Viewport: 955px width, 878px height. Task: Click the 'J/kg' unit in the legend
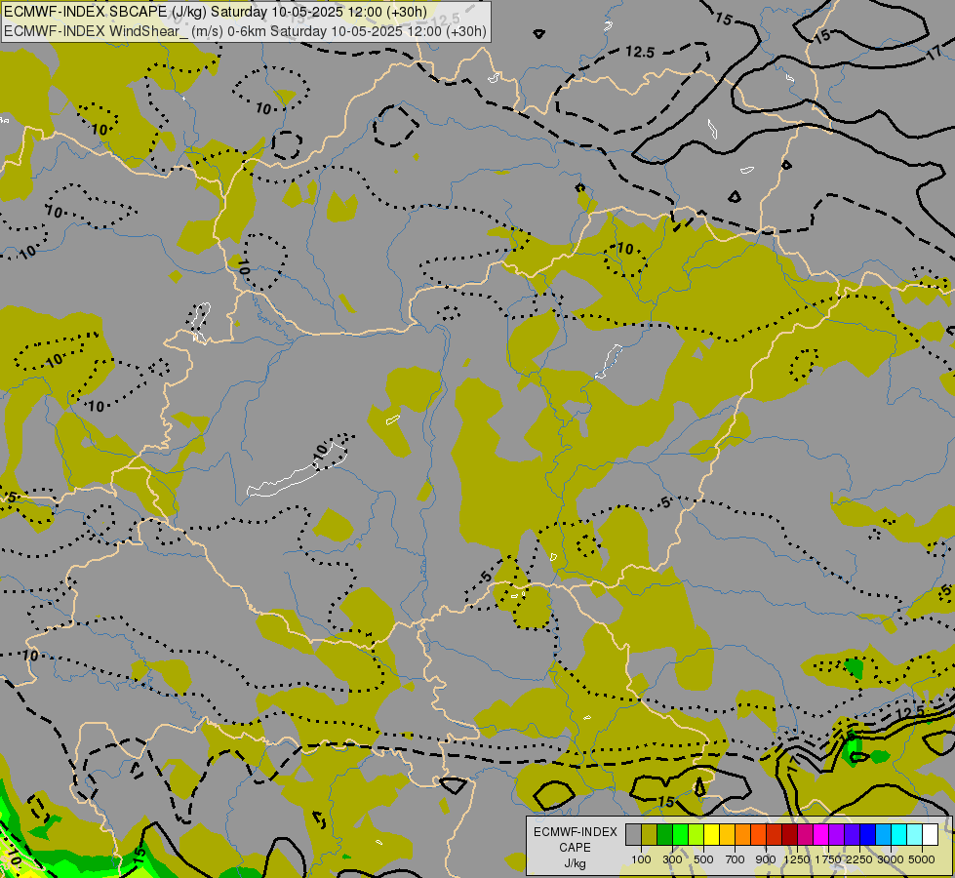click(x=575, y=864)
